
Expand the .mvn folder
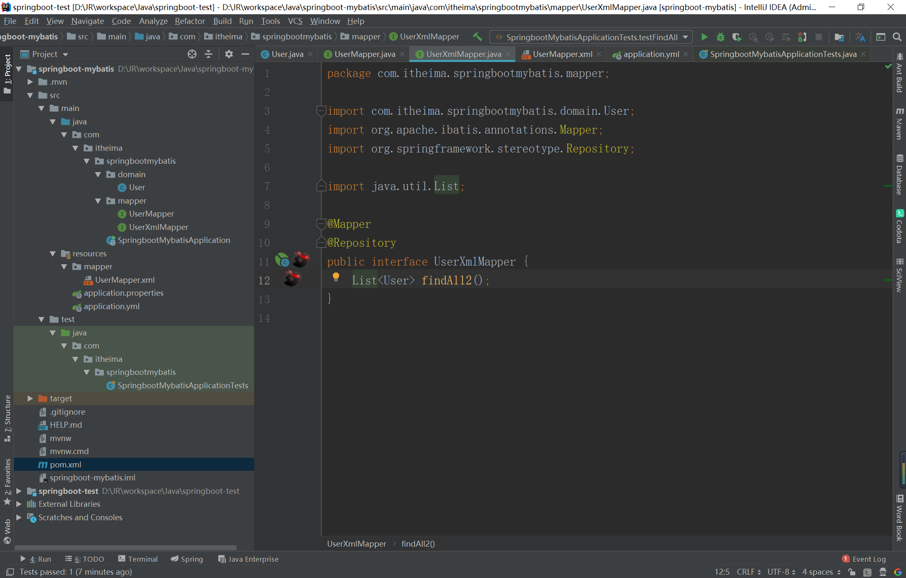30,82
